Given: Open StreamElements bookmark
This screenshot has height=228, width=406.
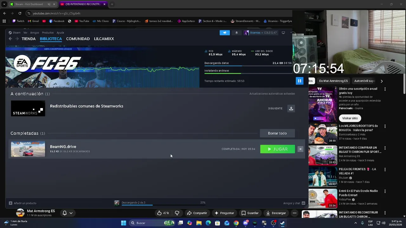Looking at the screenshot, I should (246, 21).
